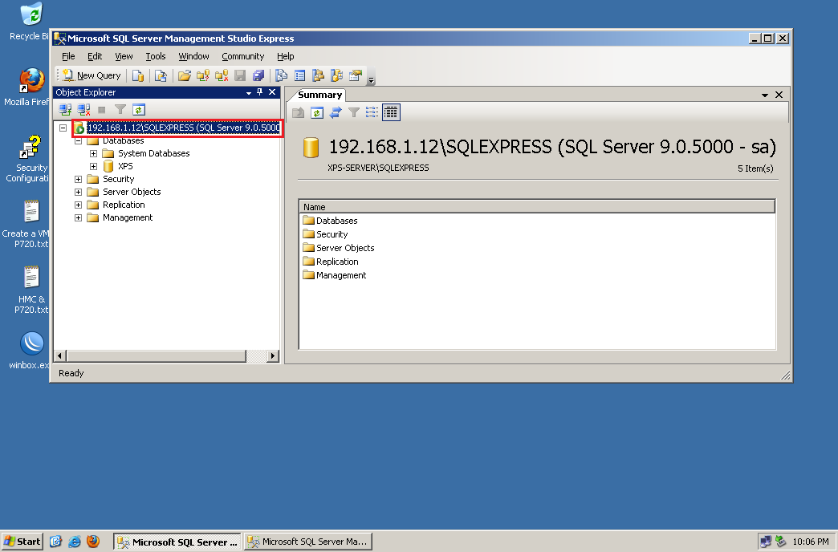Screen dimensions: 838x552
Task: Expand the Server Objects tree node
Action: (x=78, y=192)
